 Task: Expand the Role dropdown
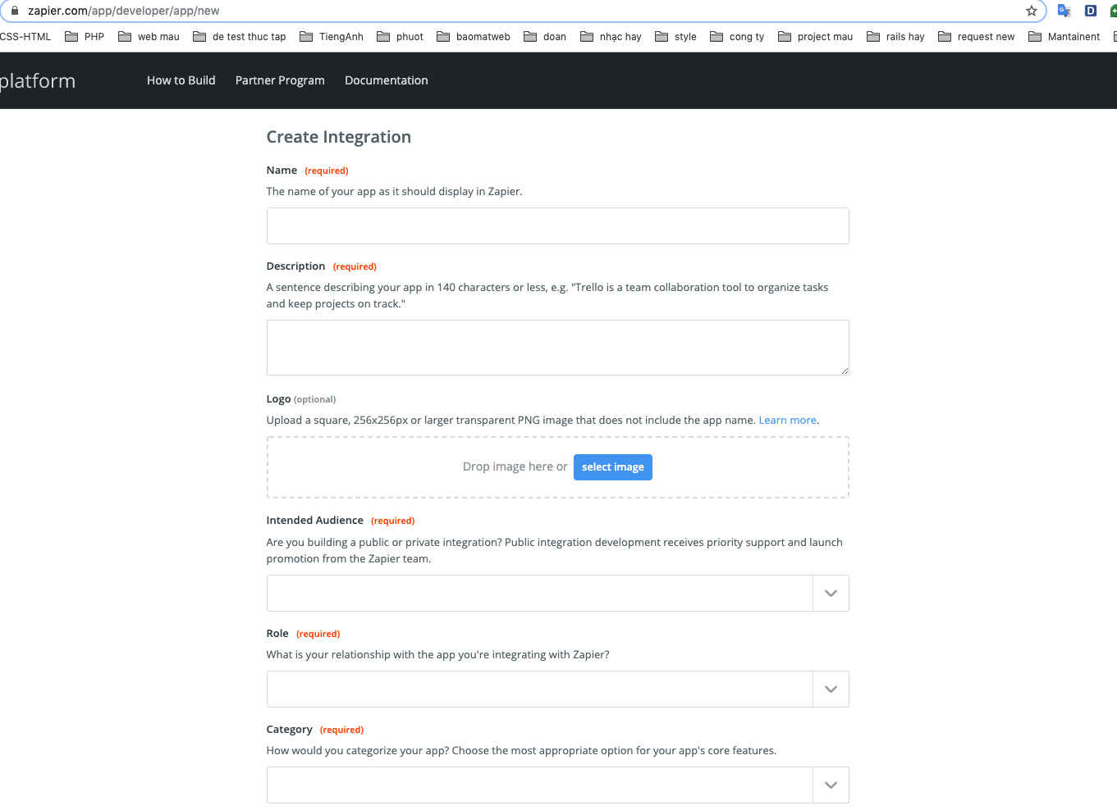click(831, 689)
